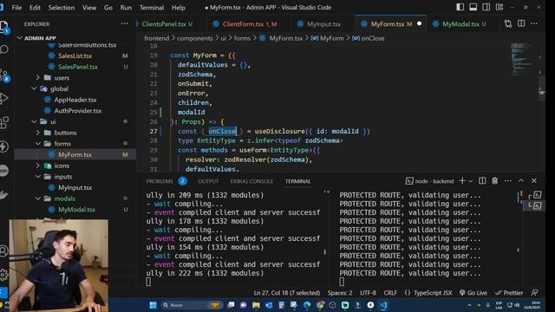
Task: Open the Terminal menu
Action: 152,7
